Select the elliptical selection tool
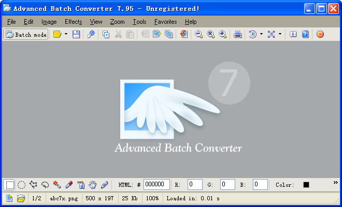The image size is (342, 207). click(x=21, y=185)
